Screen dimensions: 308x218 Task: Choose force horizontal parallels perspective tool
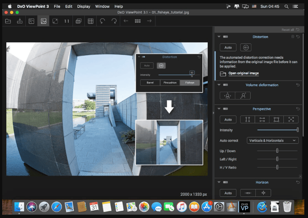pyautogui.click(x=262, y=119)
